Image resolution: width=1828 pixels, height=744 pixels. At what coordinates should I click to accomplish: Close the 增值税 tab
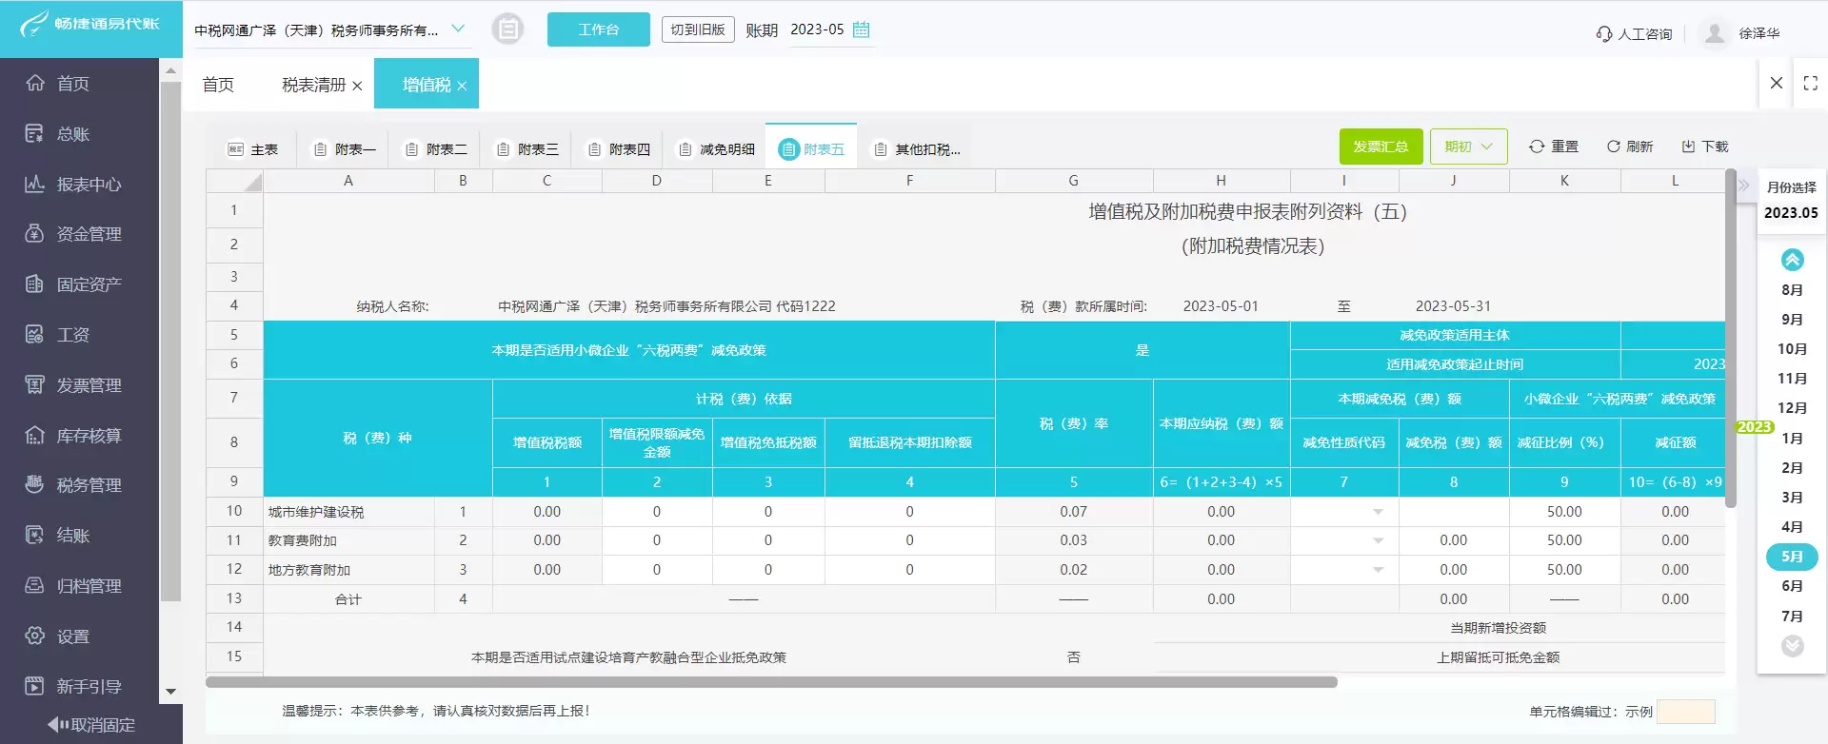click(462, 86)
